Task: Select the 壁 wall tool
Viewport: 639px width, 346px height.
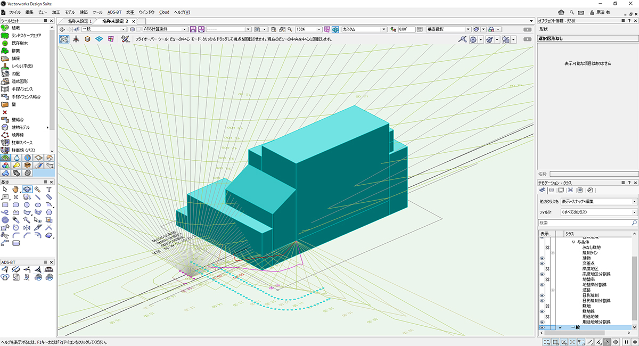Action: pyautogui.click(x=13, y=104)
